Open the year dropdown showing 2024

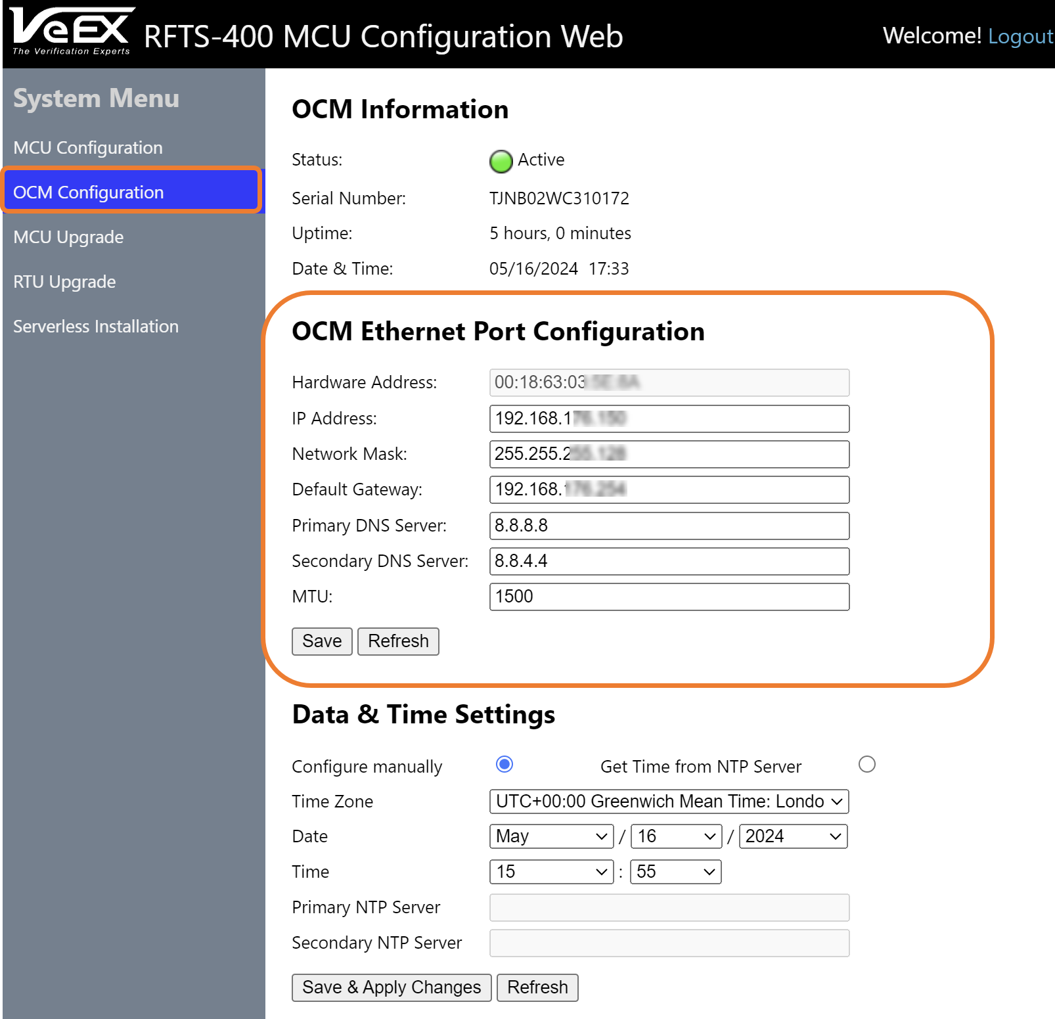tap(794, 836)
